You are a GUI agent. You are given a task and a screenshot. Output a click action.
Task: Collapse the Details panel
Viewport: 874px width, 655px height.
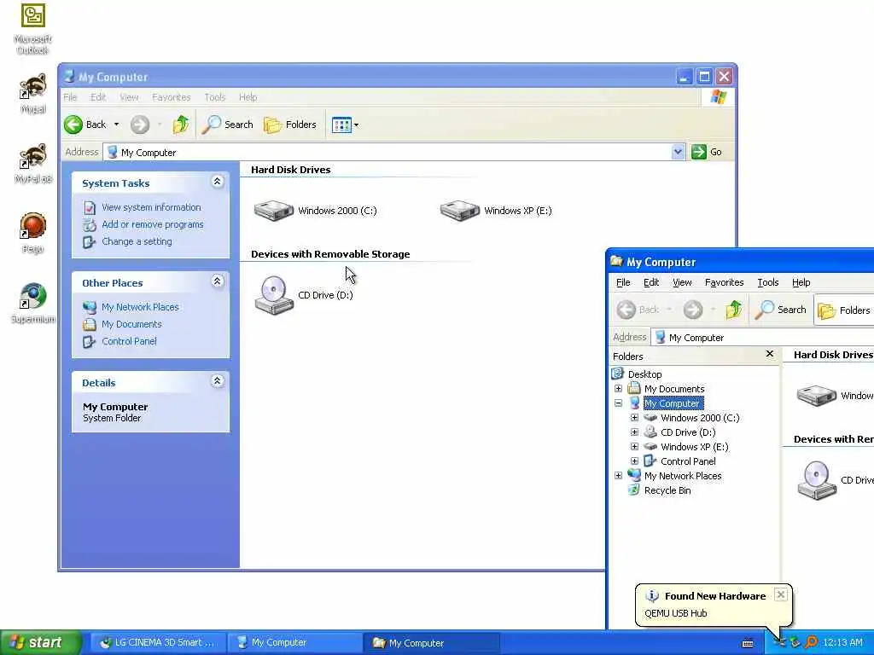click(217, 381)
